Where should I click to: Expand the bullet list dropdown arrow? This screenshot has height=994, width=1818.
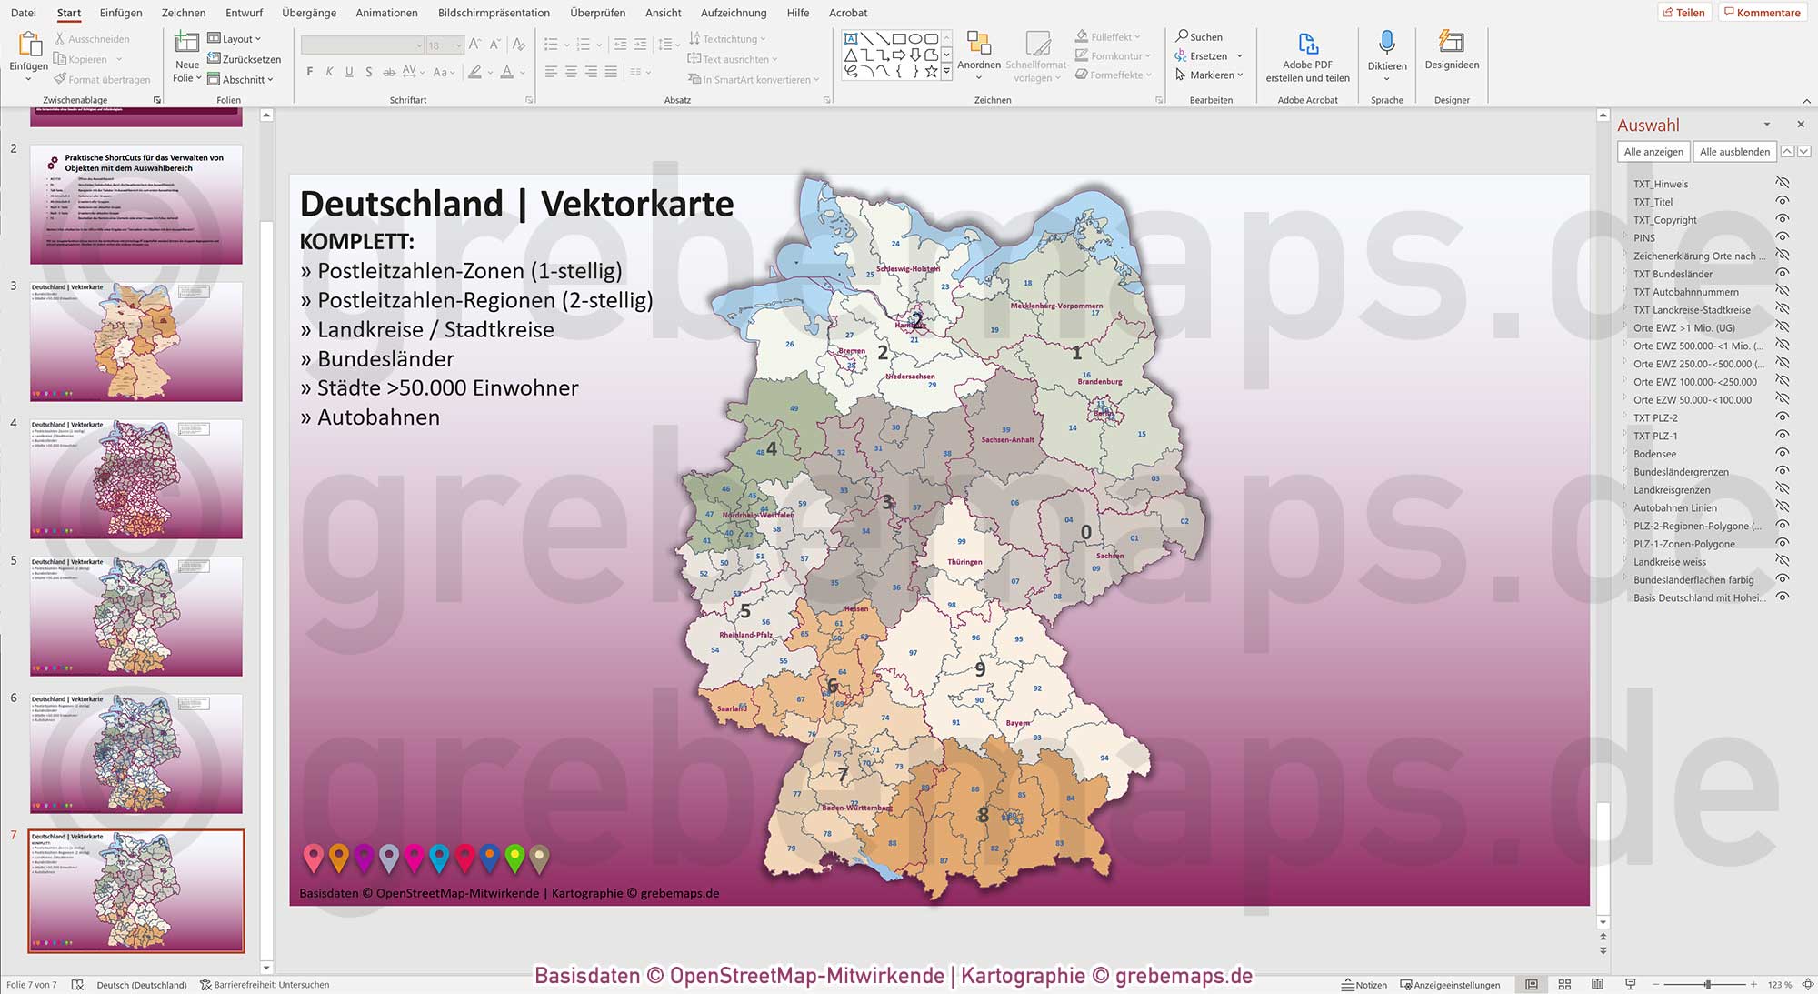(x=566, y=43)
